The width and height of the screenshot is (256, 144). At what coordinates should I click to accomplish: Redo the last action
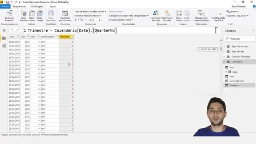[16, 2]
